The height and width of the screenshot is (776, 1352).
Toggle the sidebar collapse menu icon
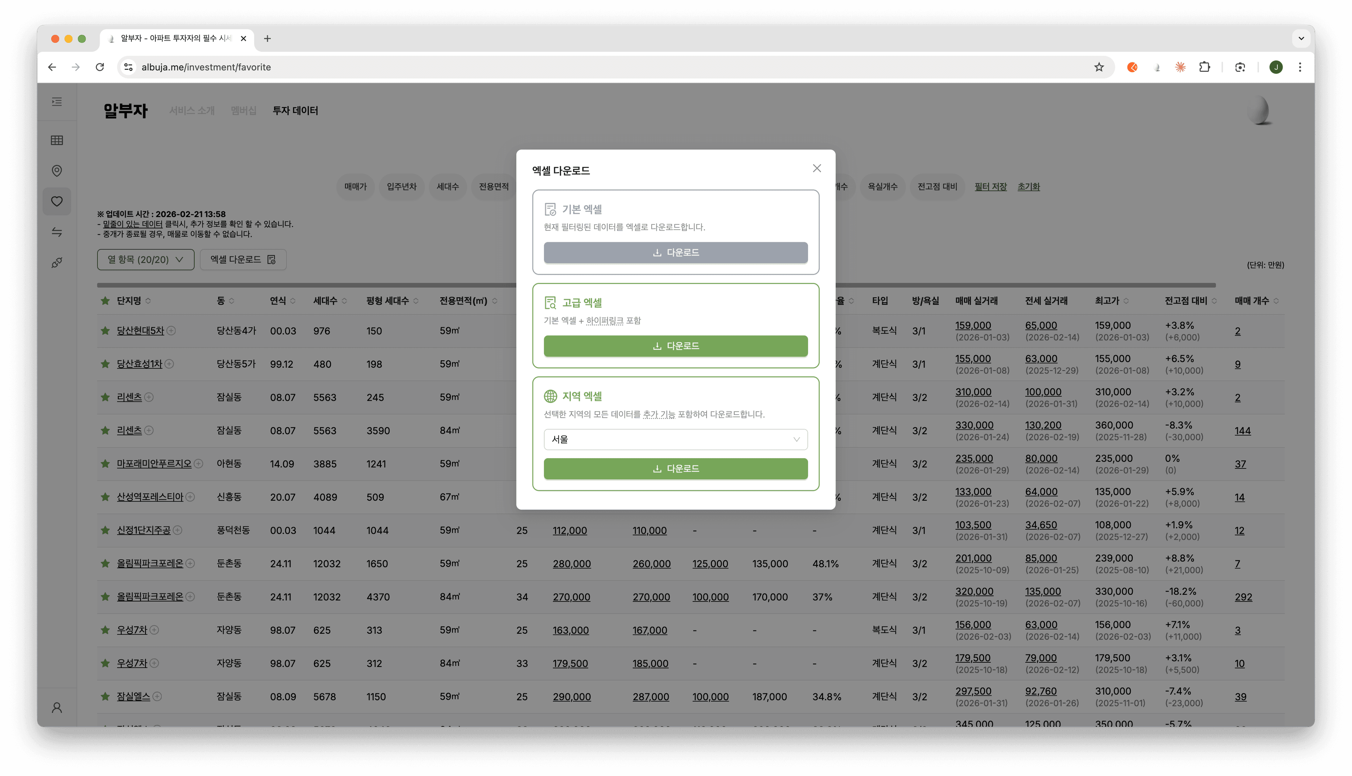point(57,102)
